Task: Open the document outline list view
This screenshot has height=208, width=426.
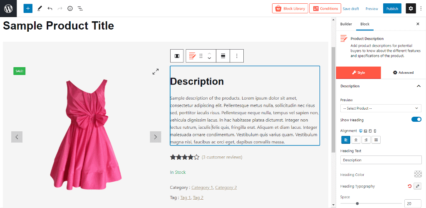Action: (80, 8)
